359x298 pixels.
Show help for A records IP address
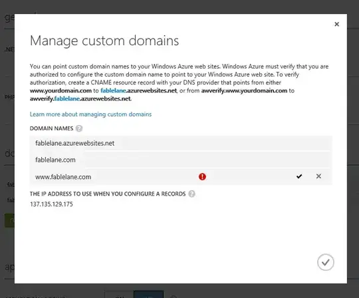(x=191, y=194)
